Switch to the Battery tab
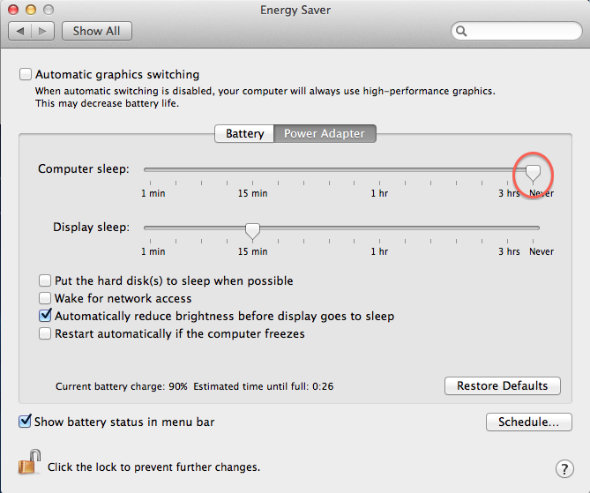 click(x=244, y=134)
